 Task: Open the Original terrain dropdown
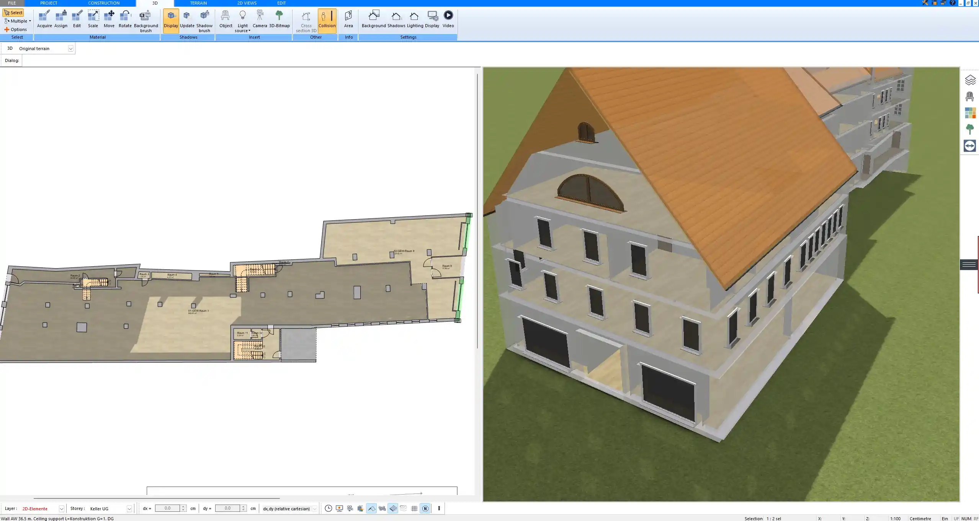click(70, 49)
